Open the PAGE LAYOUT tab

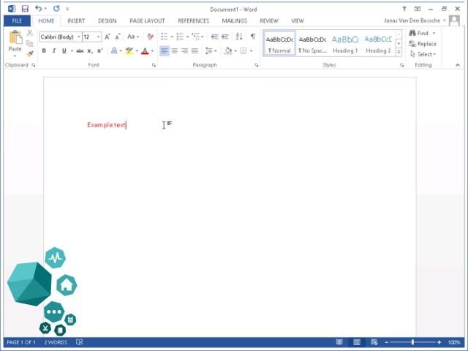pyautogui.click(x=147, y=21)
